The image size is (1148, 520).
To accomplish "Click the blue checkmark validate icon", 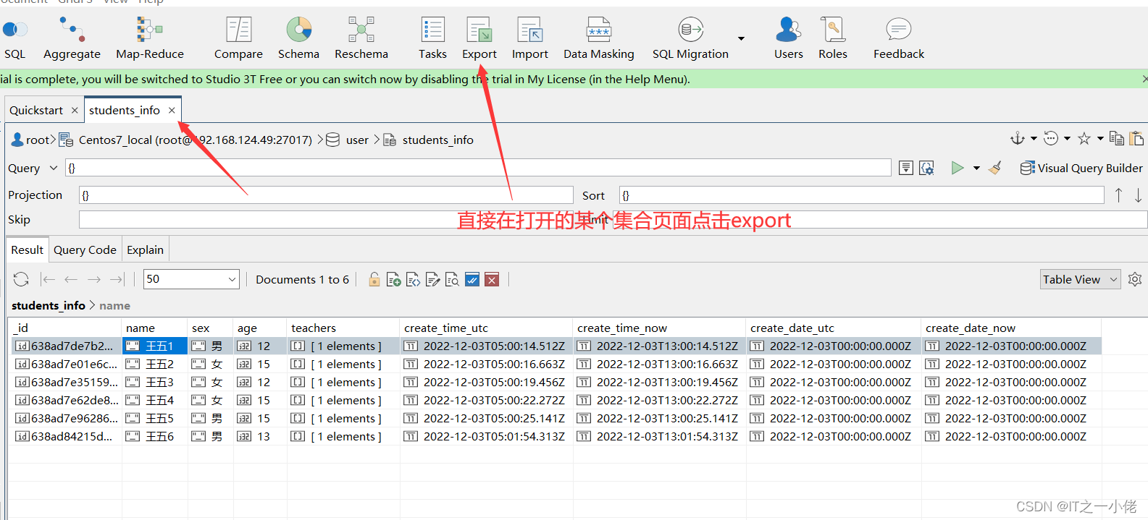I will [x=472, y=279].
